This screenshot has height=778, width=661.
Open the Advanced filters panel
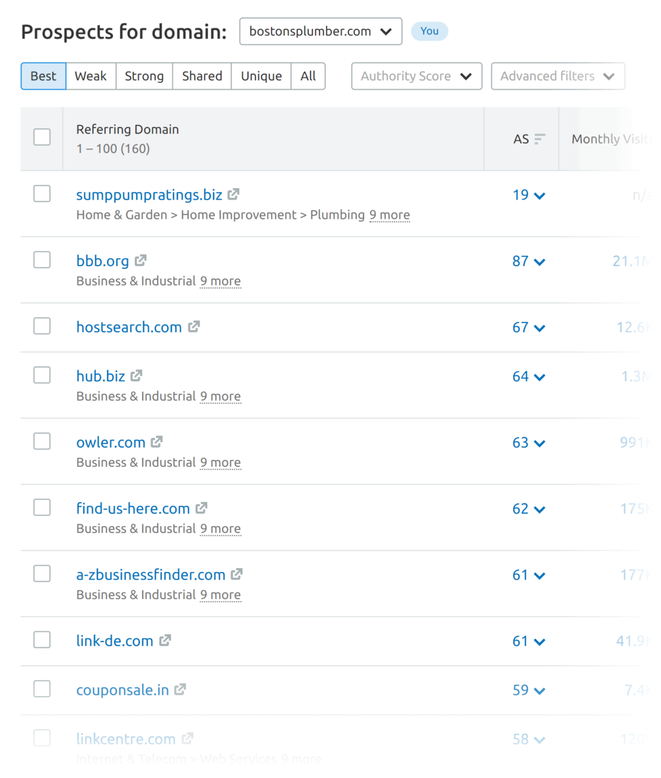point(557,76)
